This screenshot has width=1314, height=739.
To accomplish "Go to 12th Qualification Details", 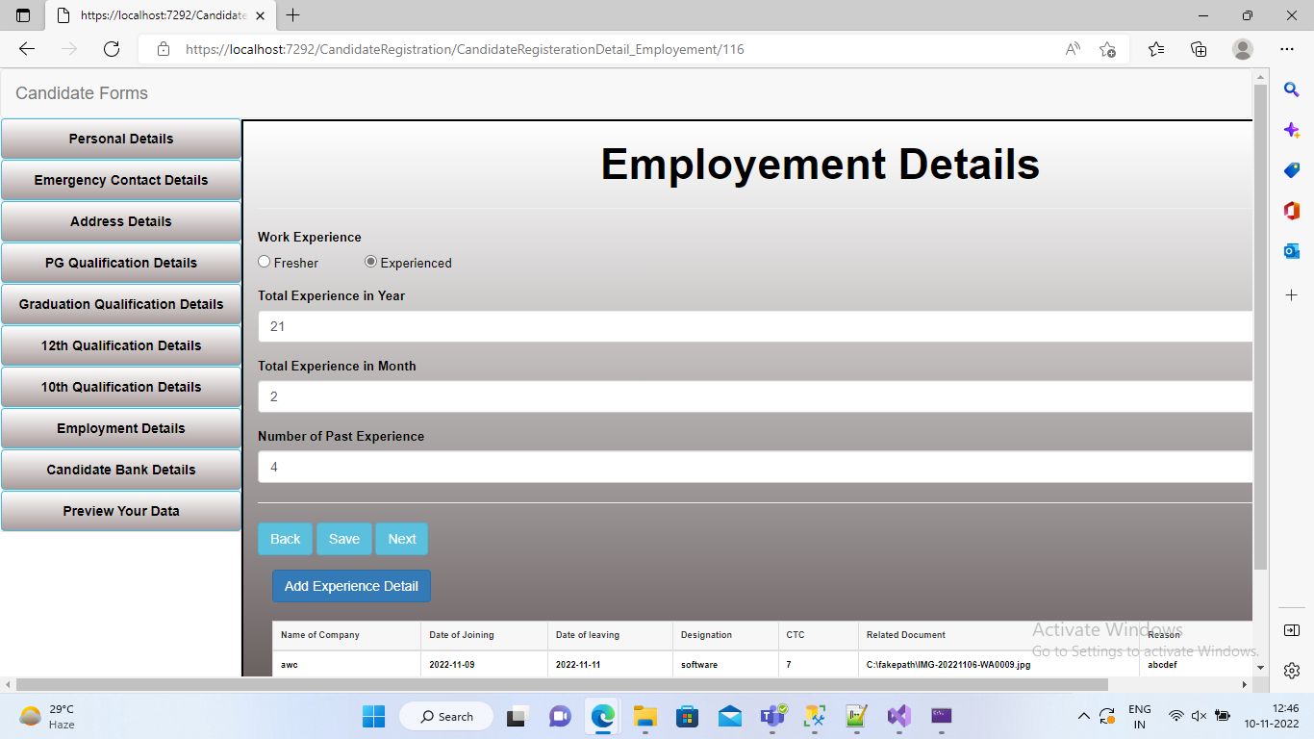I will [121, 345].
